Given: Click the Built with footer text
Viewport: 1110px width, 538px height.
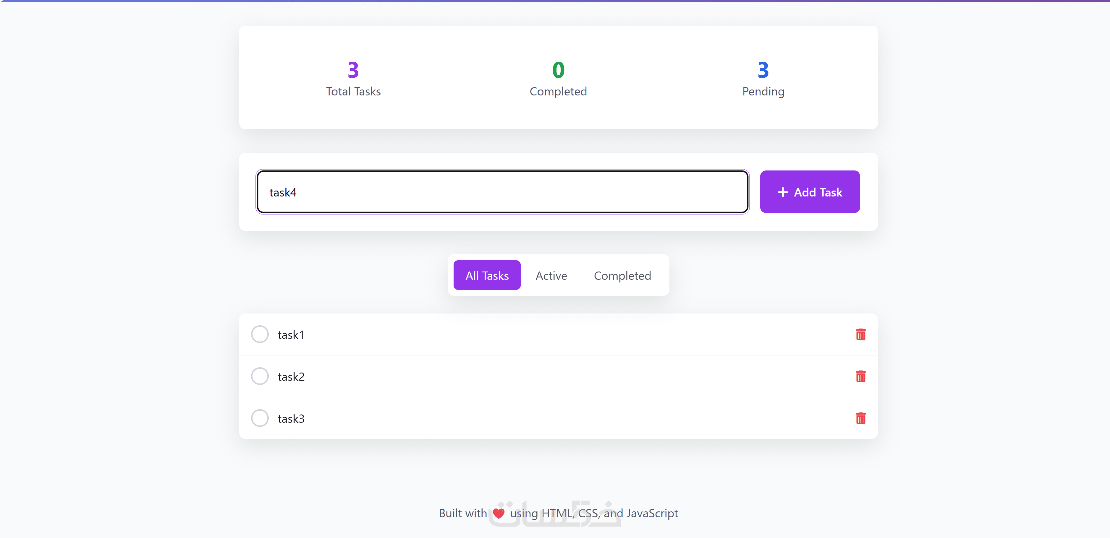Looking at the screenshot, I should pos(462,513).
